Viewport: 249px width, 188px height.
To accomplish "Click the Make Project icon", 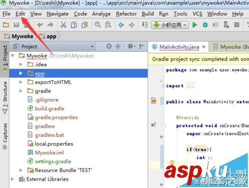I will click(144, 25).
